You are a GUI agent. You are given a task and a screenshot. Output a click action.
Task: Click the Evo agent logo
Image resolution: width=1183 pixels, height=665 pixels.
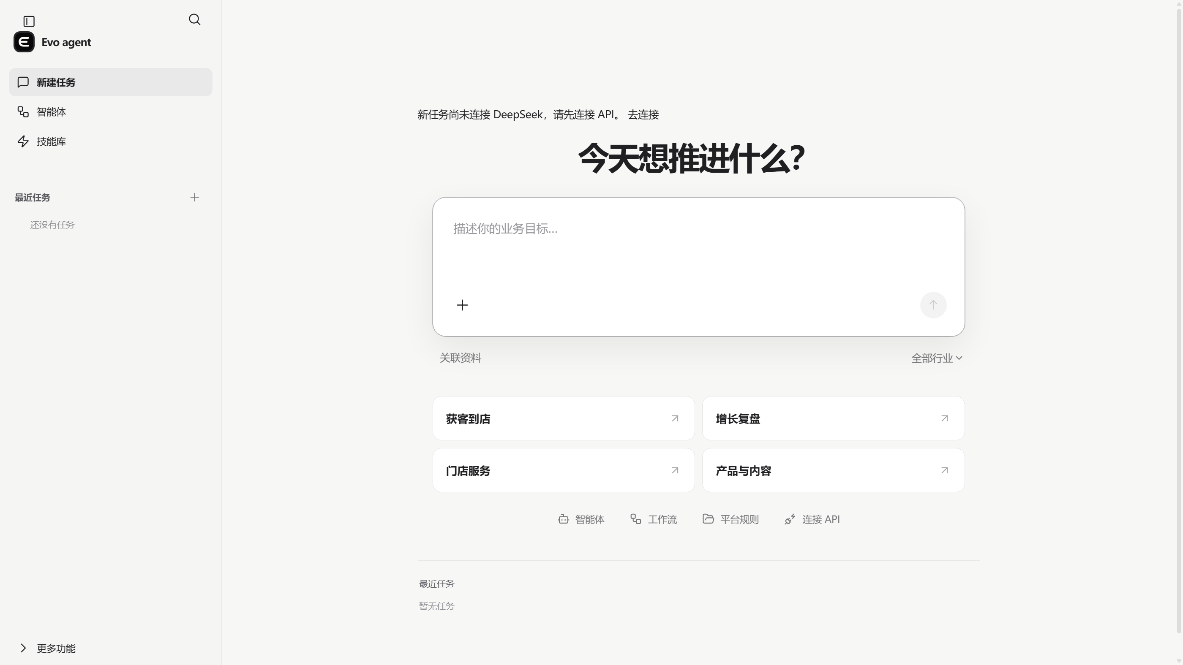point(24,42)
